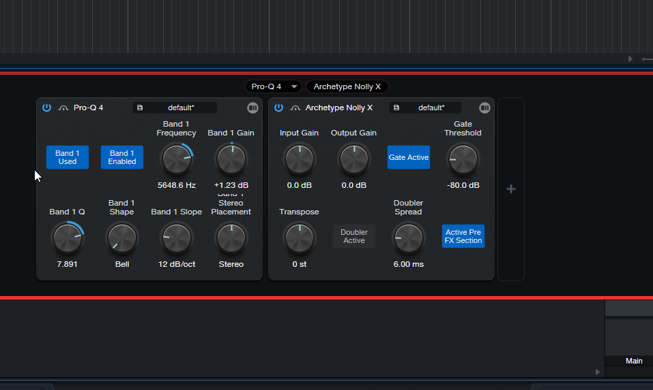This screenshot has width=653, height=390.
Task: Open Archetype Nolly X default preset field
Action: pos(425,108)
